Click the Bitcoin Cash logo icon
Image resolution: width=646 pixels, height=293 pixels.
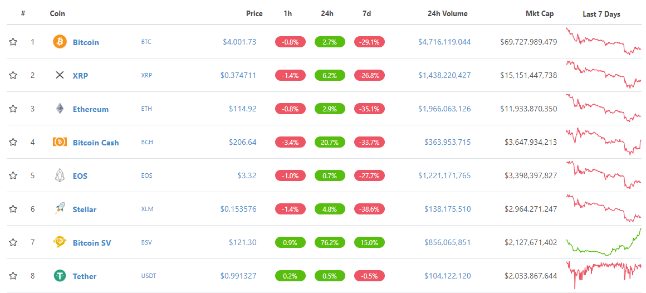pyautogui.click(x=60, y=142)
